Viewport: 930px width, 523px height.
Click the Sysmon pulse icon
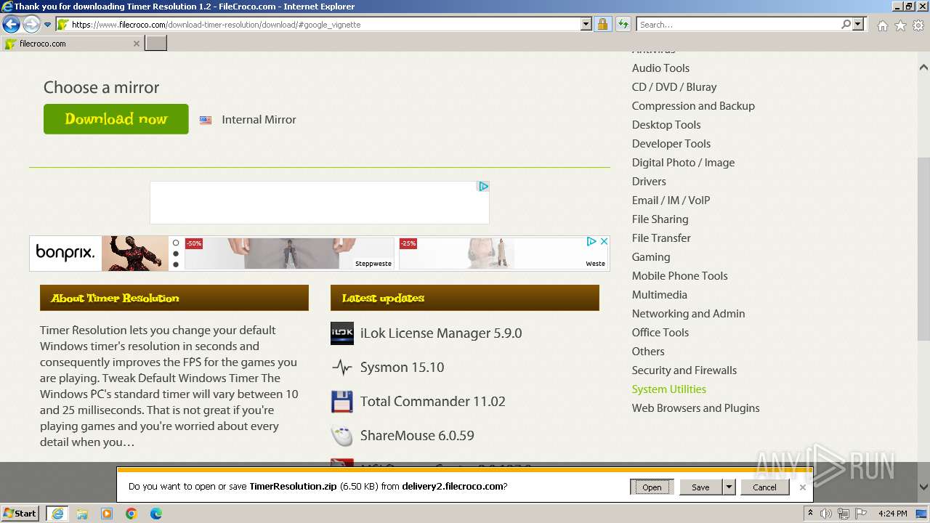pos(342,368)
